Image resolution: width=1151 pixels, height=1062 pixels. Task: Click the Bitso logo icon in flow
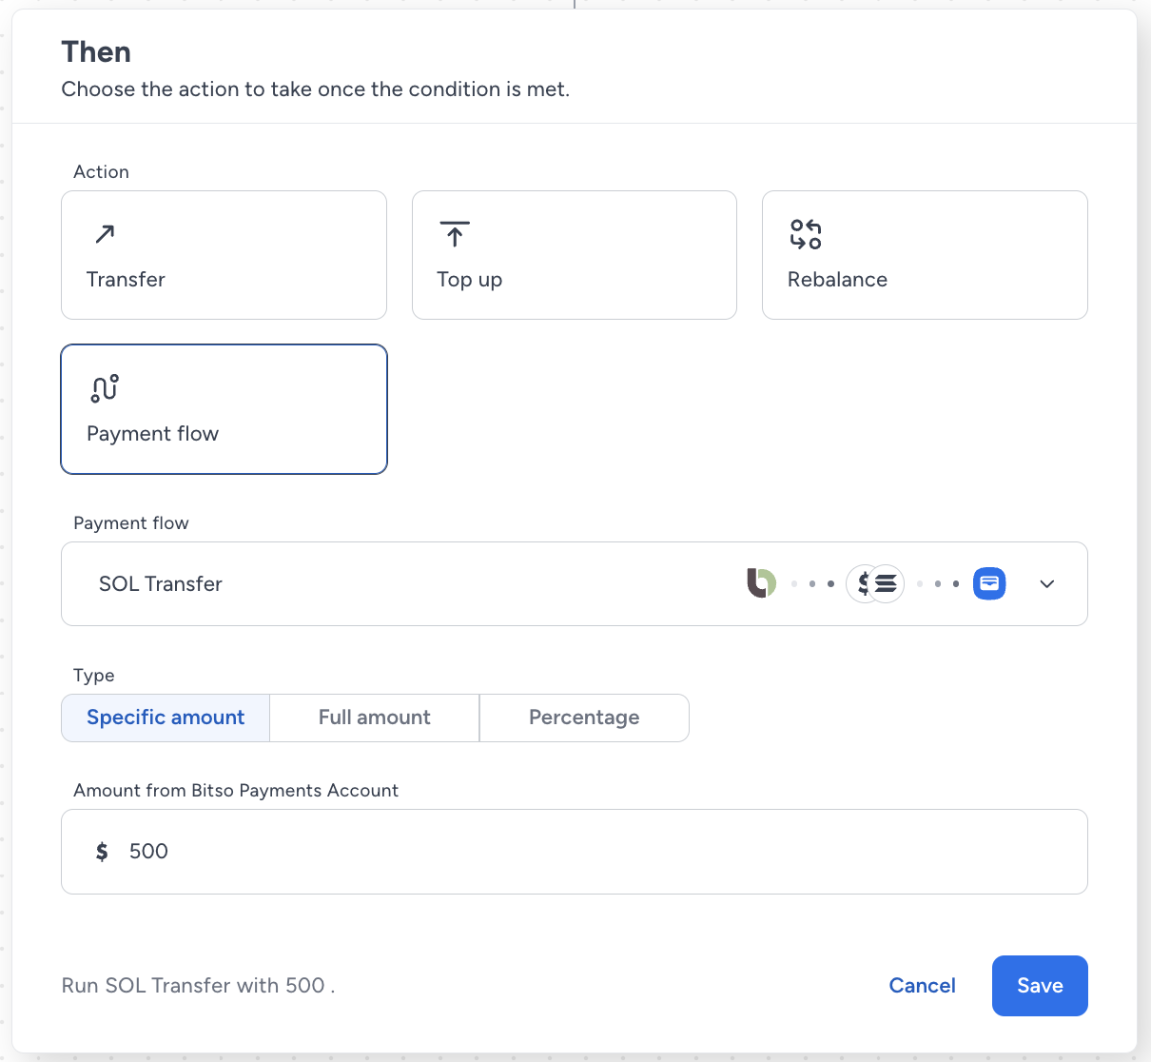(761, 583)
